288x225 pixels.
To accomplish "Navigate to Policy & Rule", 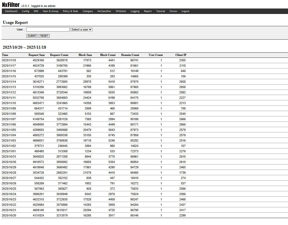I will pos(70,11).
